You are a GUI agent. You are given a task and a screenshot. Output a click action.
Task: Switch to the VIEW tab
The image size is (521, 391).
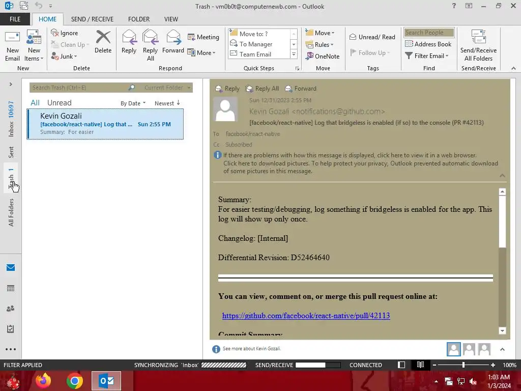click(171, 19)
